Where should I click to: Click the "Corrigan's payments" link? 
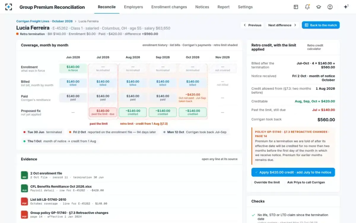coord(197,45)
